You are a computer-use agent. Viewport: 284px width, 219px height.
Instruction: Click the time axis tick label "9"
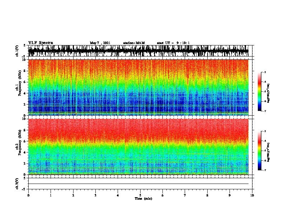(x=229, y=195)
